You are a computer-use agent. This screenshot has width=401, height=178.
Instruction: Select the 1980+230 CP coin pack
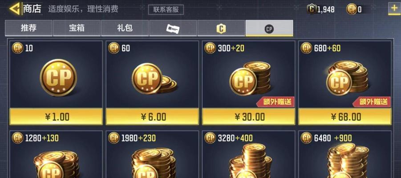(152, 154)
